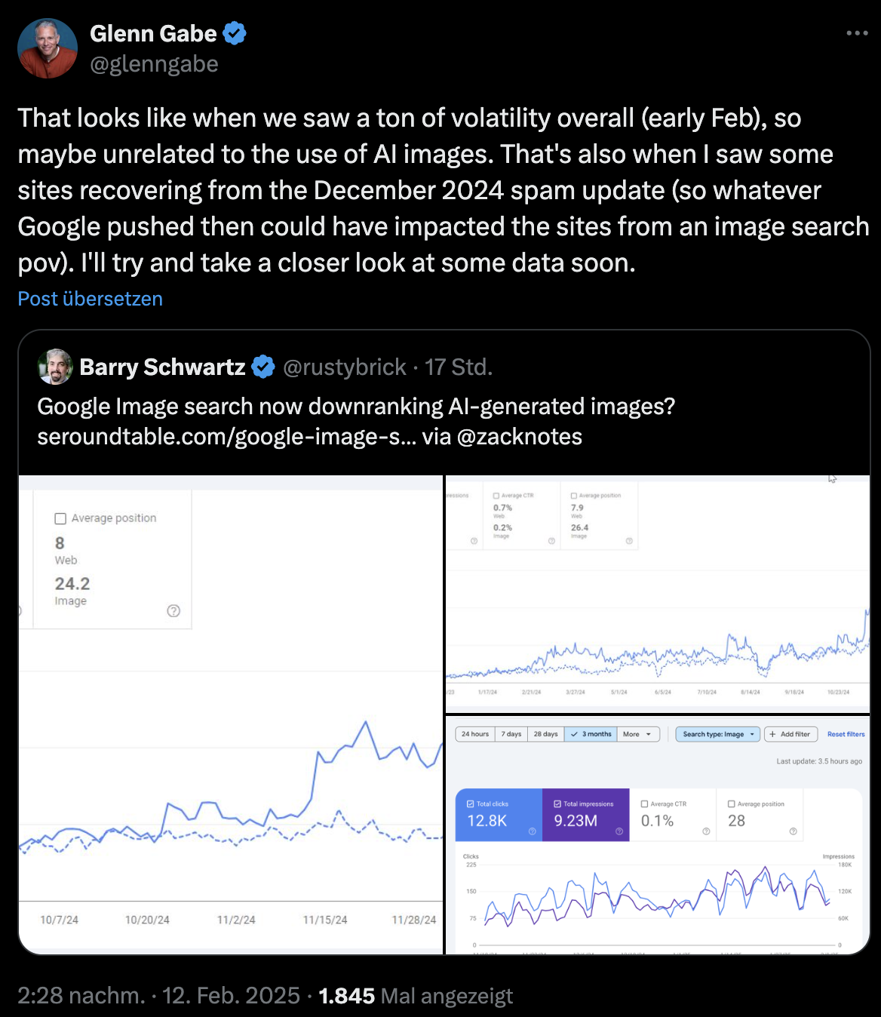881x1017 pixels.
Task: Click Glenn Gabe's profile picture
Action: point(48,48)
